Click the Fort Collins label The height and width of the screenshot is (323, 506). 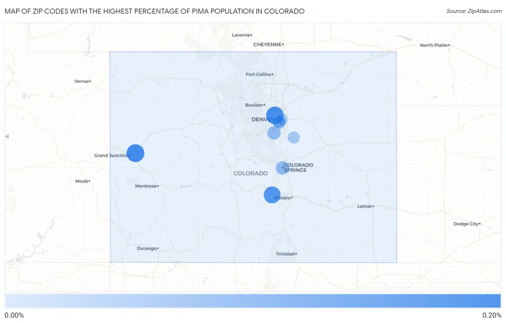tap(258, 74)
